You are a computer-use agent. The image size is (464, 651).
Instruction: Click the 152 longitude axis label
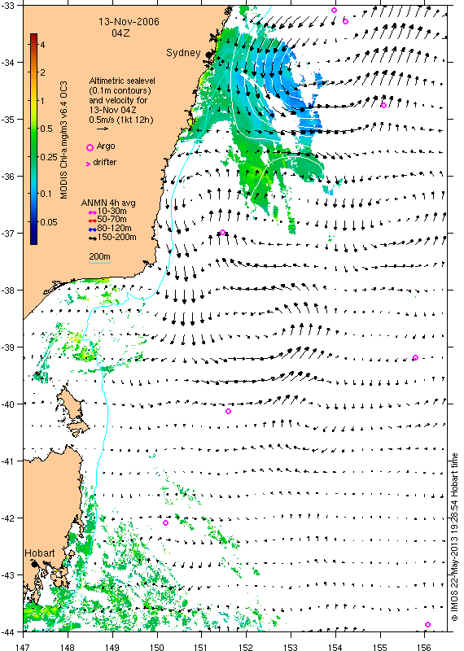[246, 646]
